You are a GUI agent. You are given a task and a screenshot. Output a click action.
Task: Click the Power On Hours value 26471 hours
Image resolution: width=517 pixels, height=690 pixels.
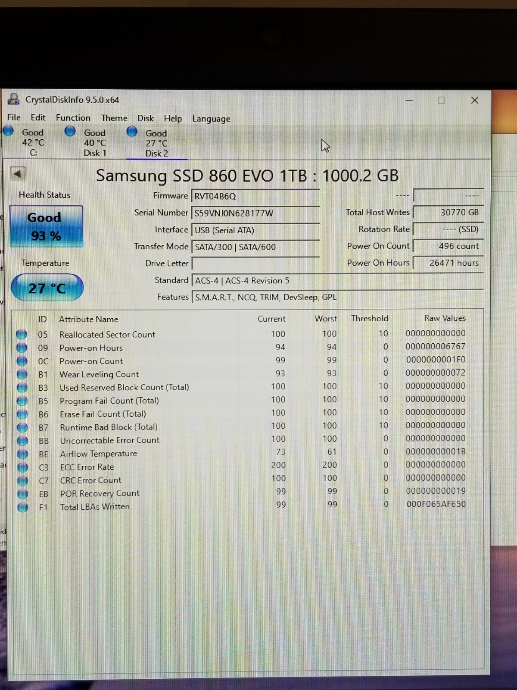click(x=448, y=263)
